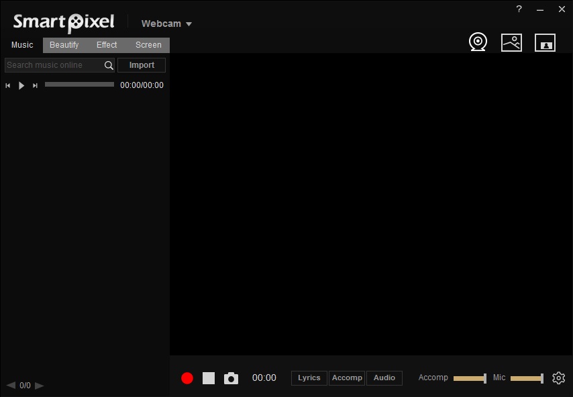
Task: Open the Webcam mode dropdown
Action: [x=166, y=23]
